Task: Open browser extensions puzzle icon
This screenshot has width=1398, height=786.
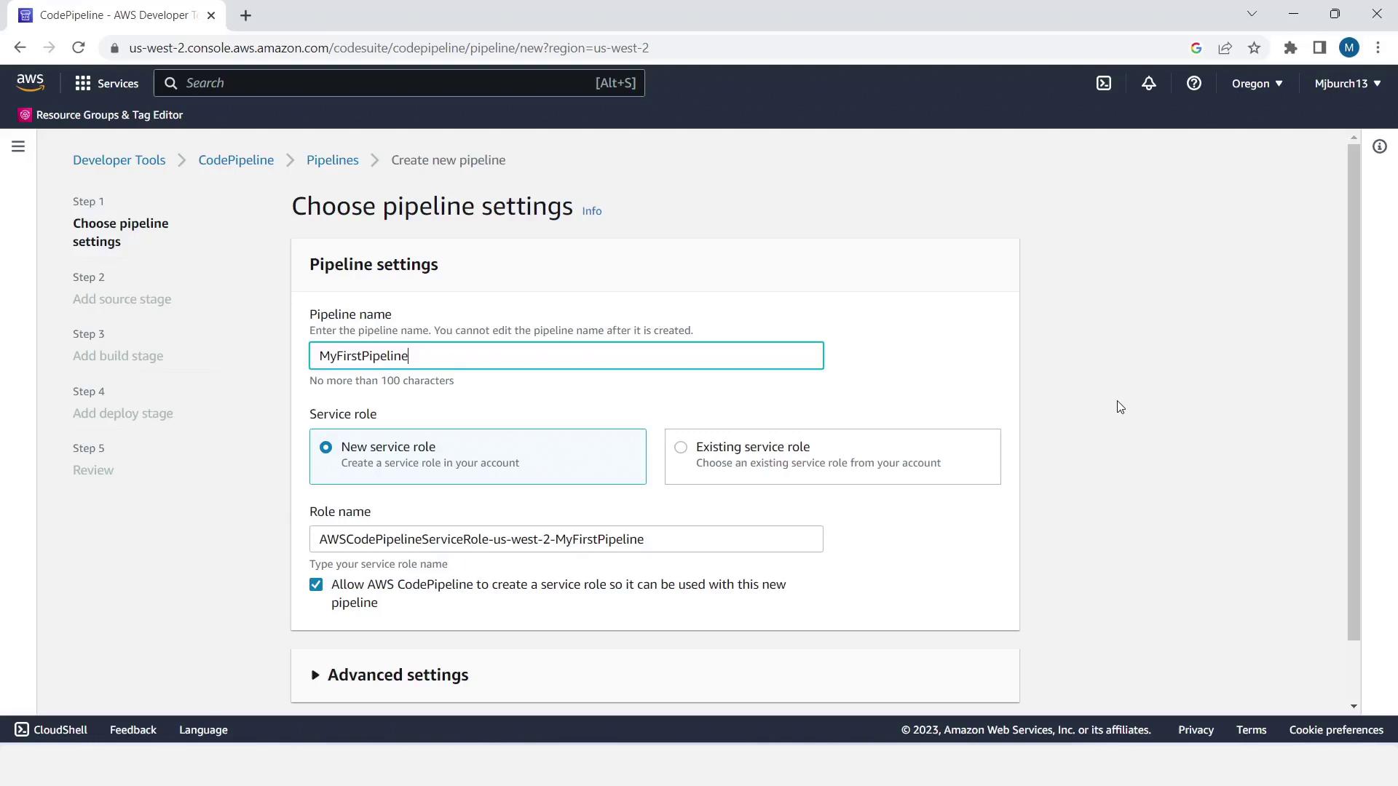Action: pyautogui.click(x=1290, y=48)
